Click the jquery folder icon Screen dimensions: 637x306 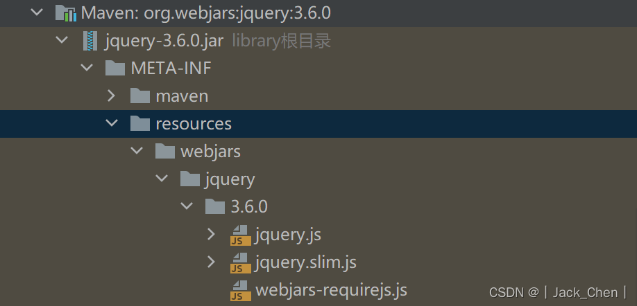(189, 179)
